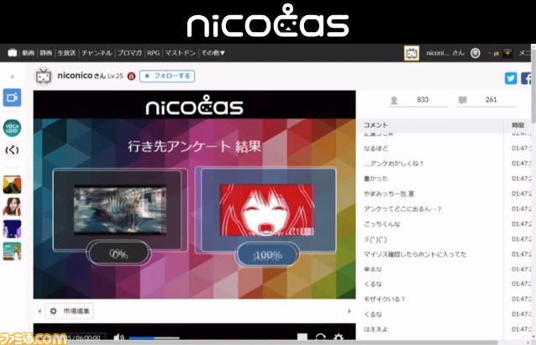
Task: Select the comment …アンケおかしくね？
Action: tap(393, 163)
